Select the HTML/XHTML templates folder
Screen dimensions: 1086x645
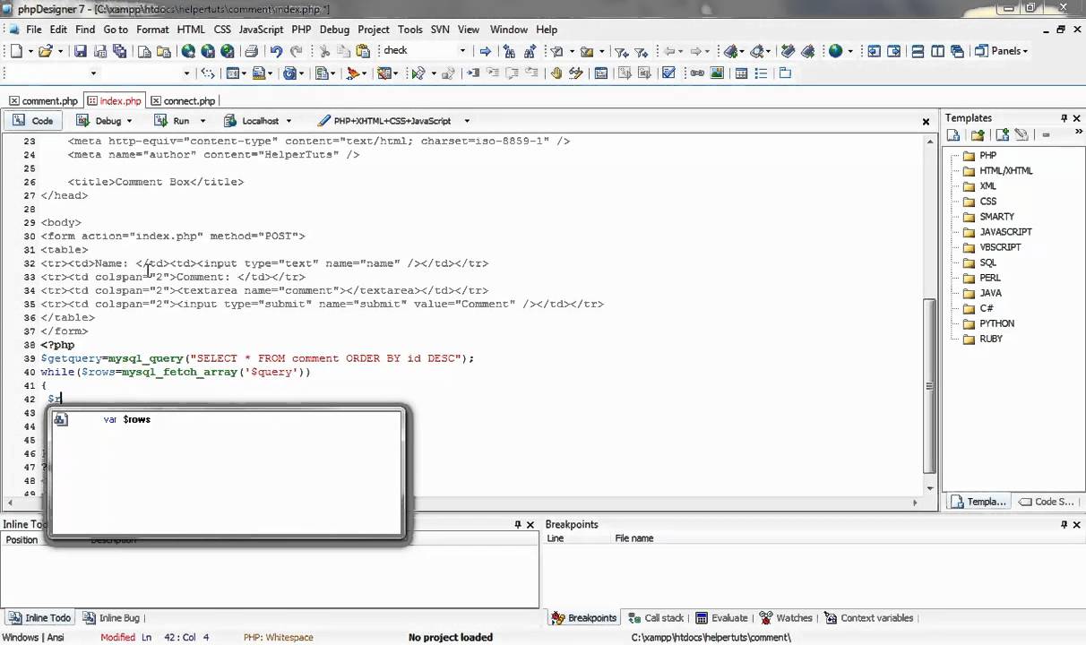tap(1005, 171)
